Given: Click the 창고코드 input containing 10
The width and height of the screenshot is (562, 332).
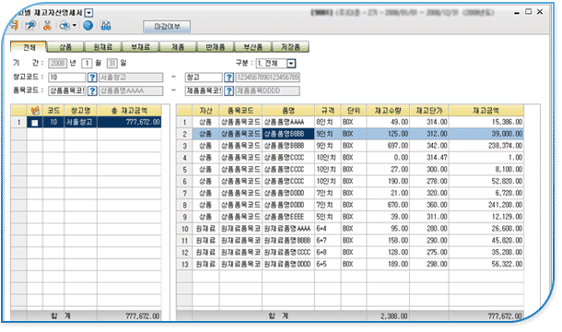Looking at the screenshot, I should pos(67,77).
